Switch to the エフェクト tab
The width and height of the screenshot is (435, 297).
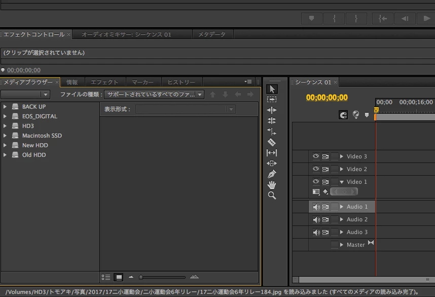104,82
